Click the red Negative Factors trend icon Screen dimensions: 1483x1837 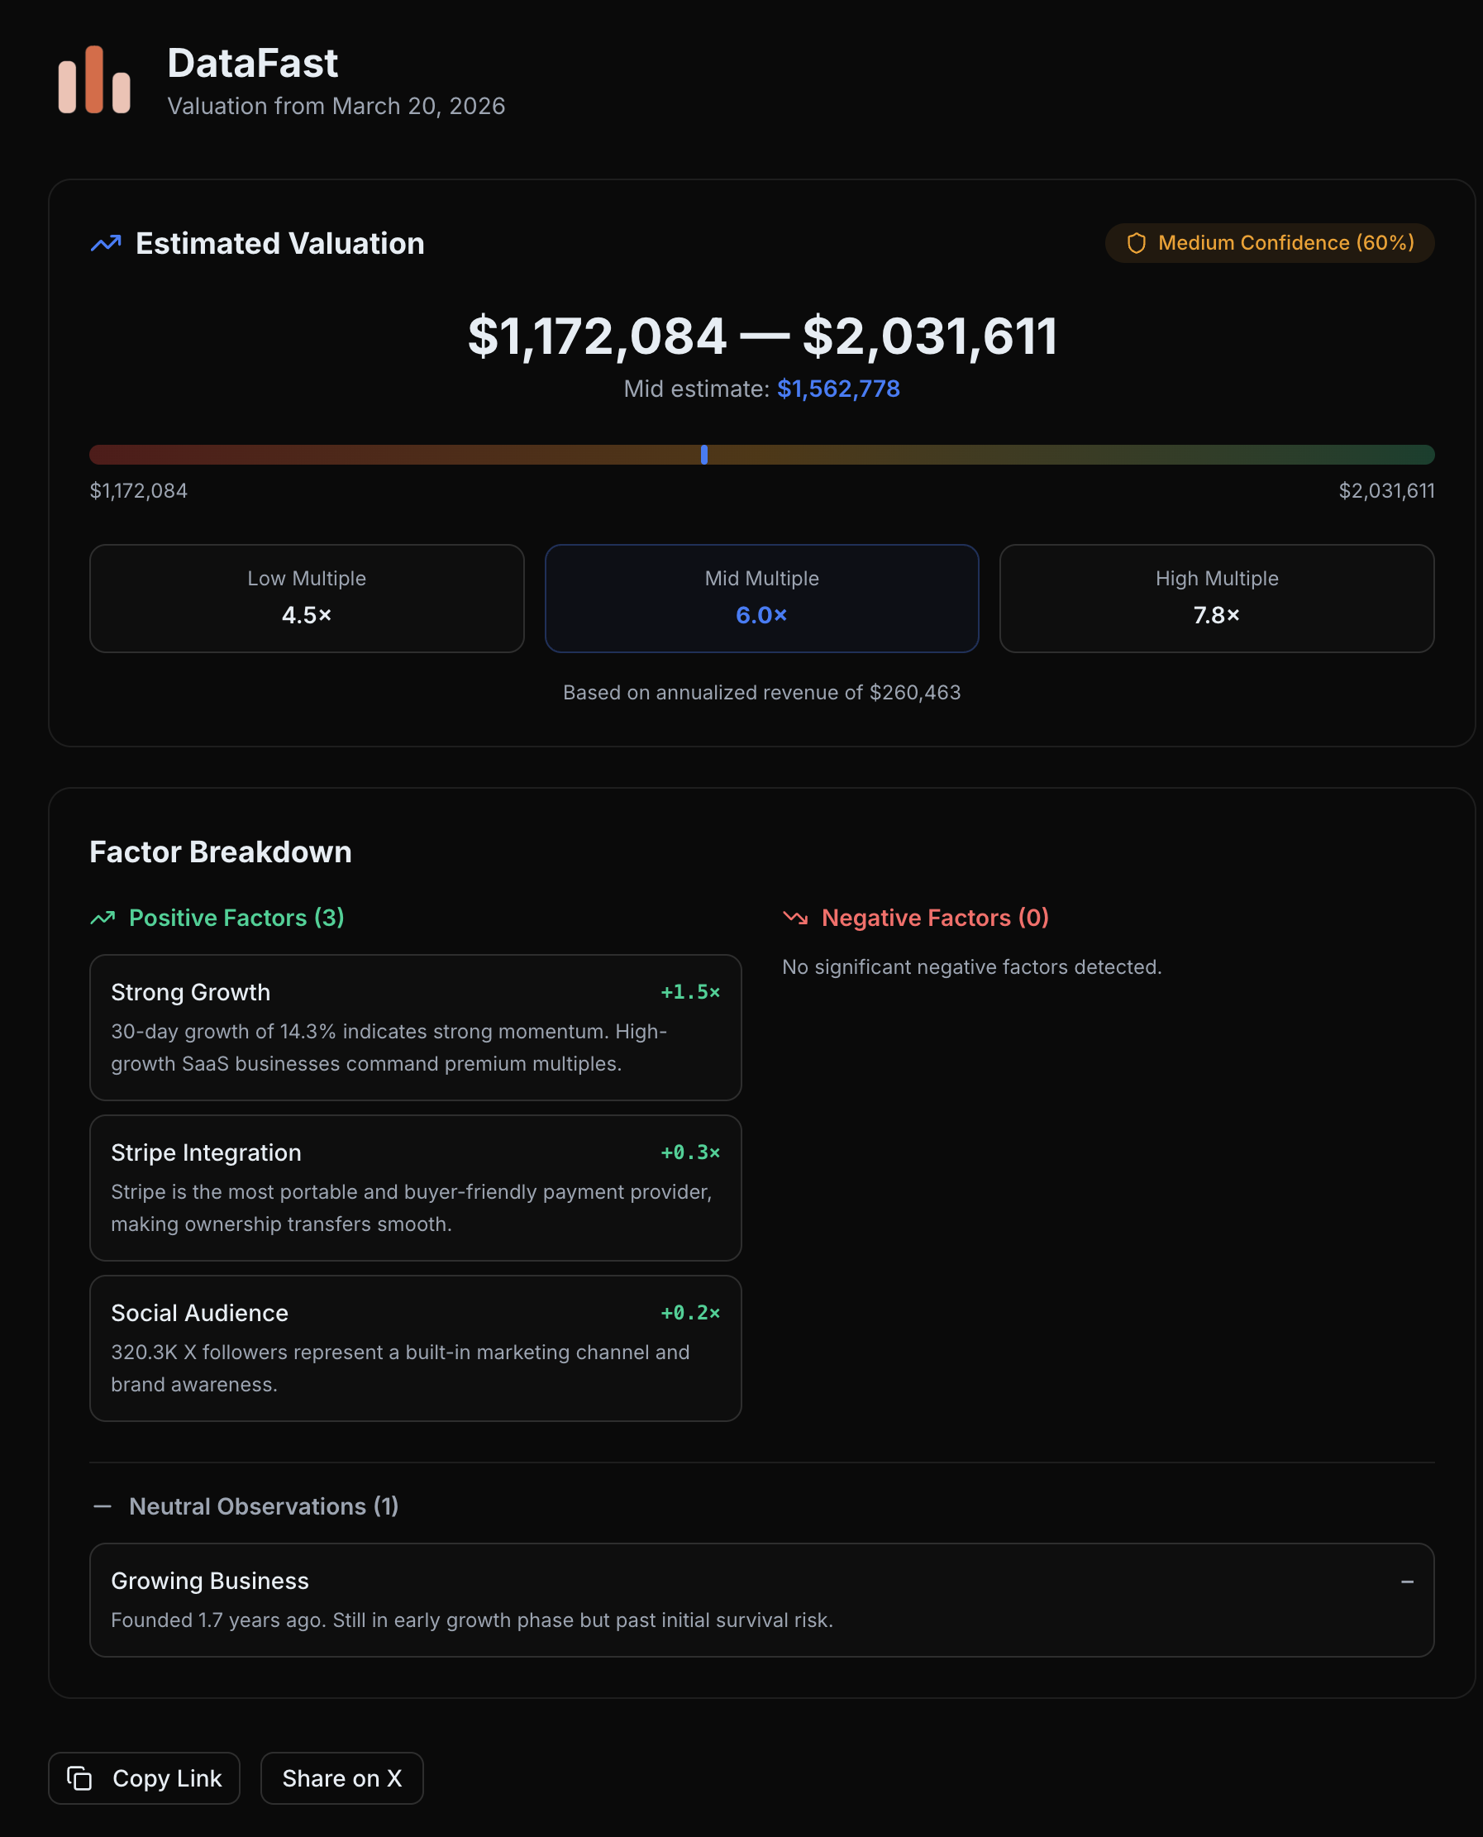[x=794, y=918]
